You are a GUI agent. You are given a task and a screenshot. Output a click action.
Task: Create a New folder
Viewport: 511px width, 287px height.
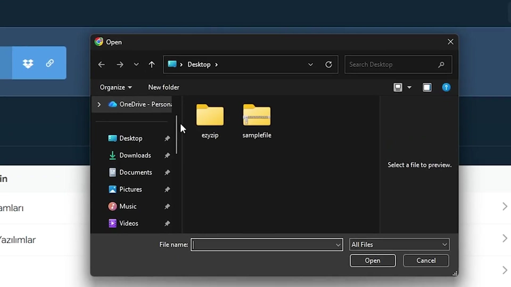[164, 87]
